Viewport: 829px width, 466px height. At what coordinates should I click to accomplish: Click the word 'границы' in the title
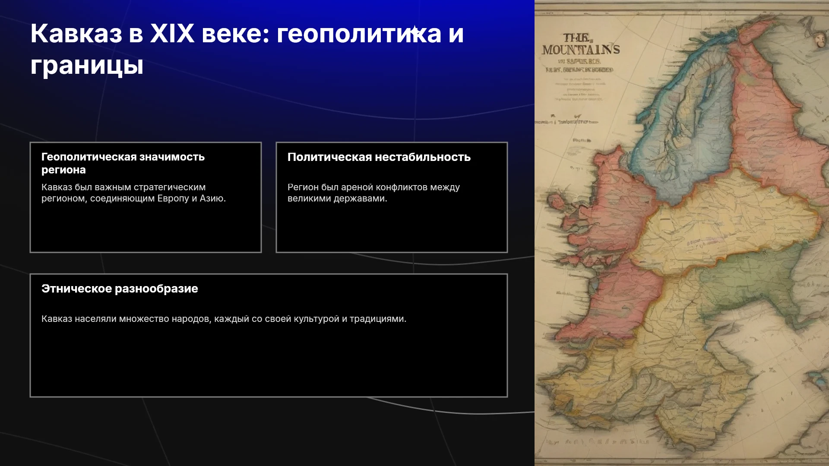tap(87, 66)
